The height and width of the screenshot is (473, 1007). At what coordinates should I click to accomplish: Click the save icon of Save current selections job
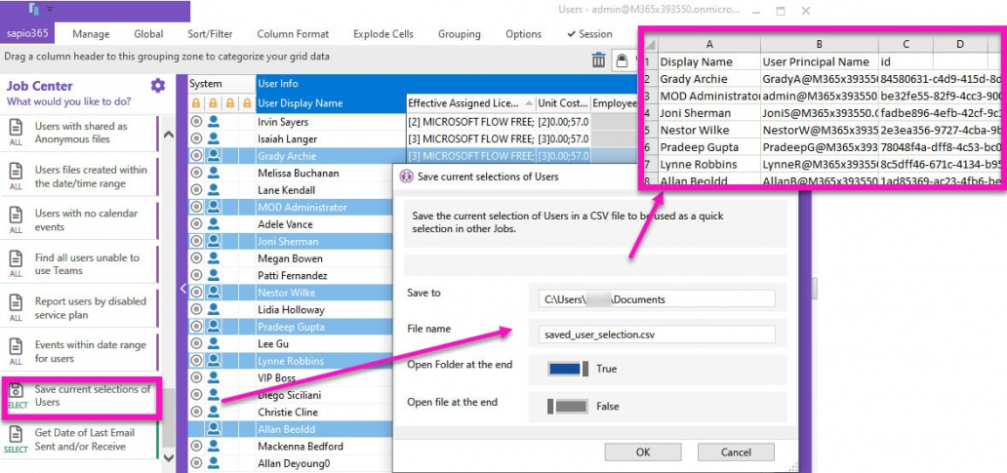[x=16, y=390]
